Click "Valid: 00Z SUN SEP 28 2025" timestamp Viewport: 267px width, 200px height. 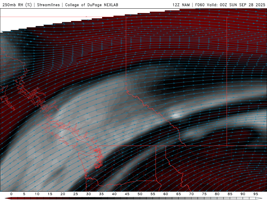(x=236, y=5)
